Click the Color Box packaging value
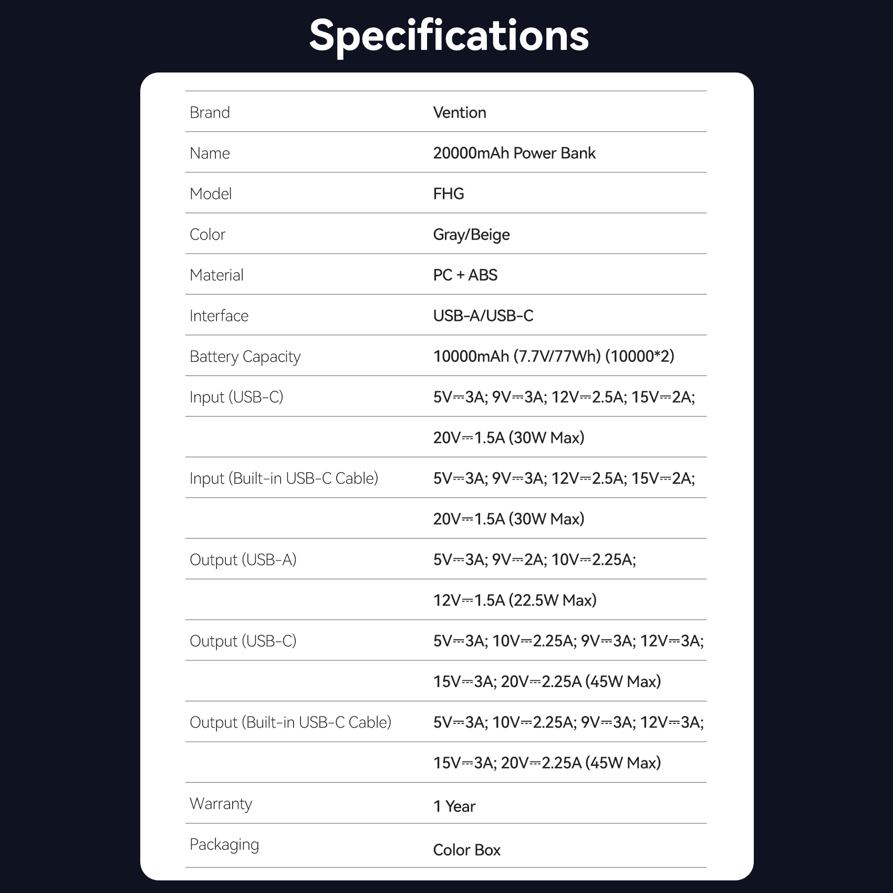 467,850
